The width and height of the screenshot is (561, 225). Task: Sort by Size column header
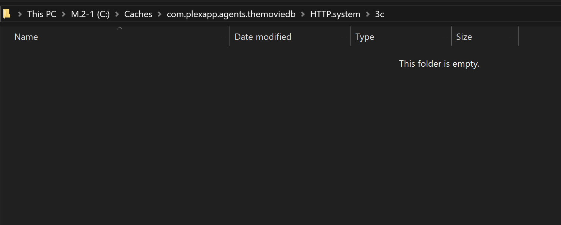464,37
